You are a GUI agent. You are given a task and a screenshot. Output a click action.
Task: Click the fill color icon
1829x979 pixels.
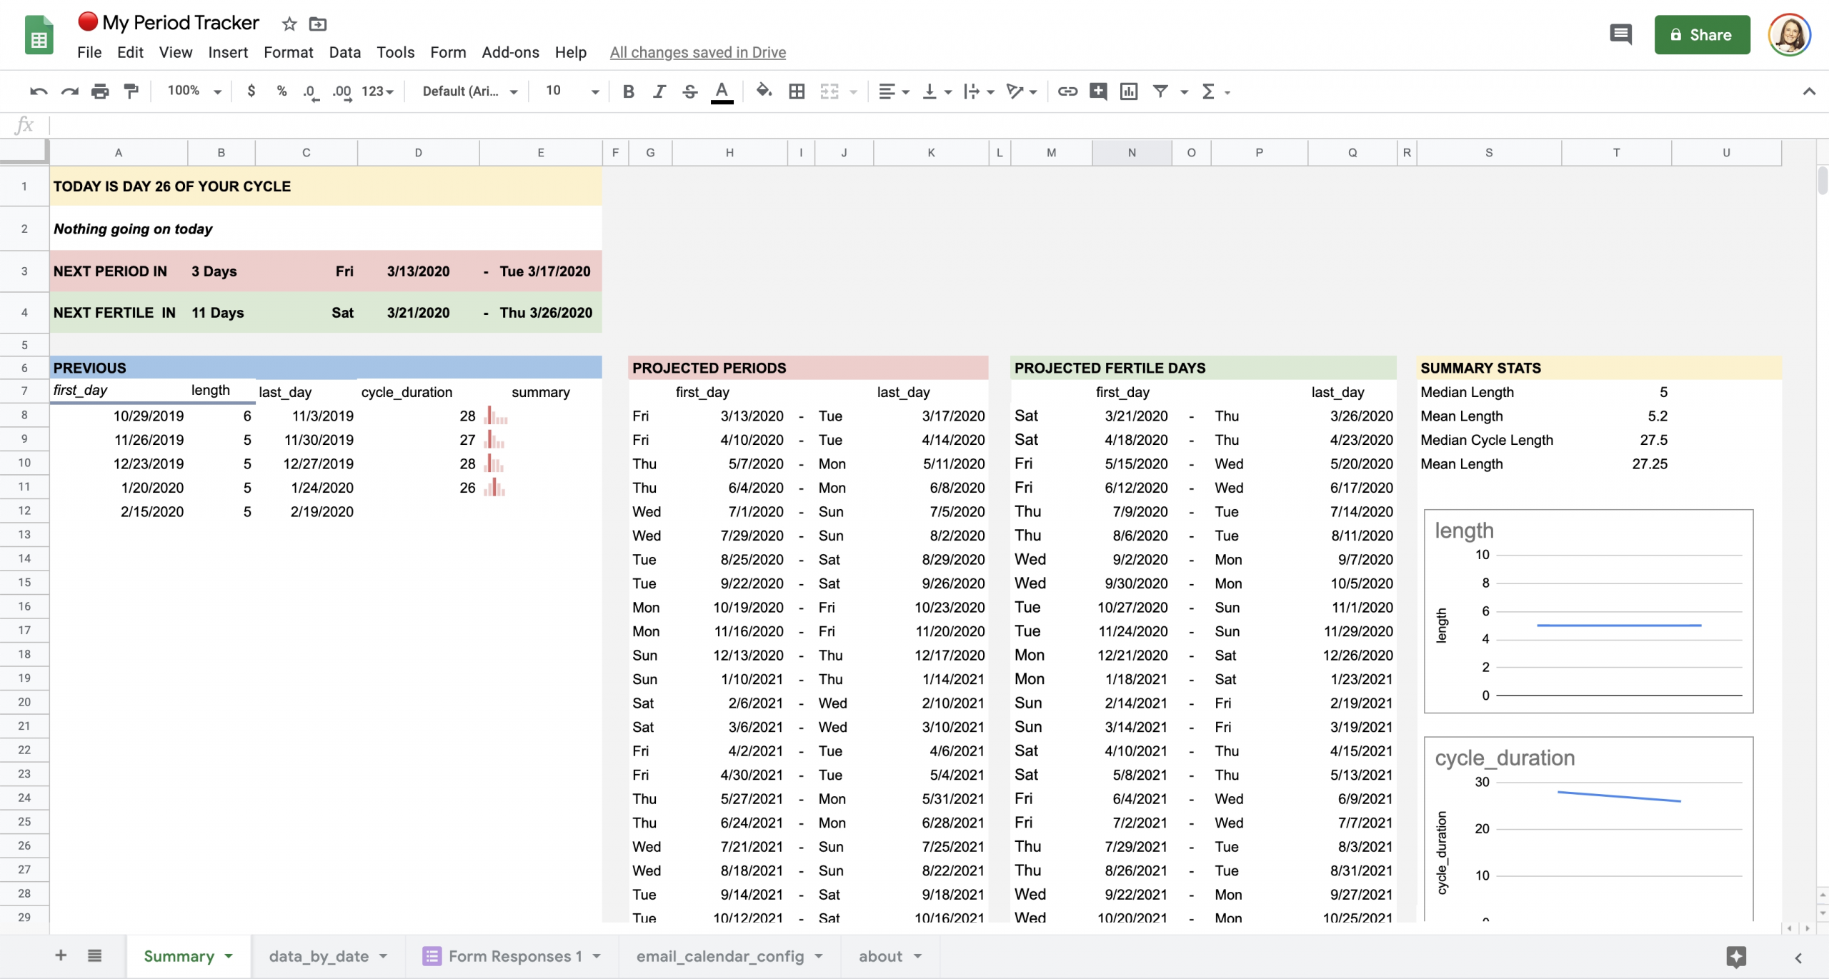click(763, 92)
